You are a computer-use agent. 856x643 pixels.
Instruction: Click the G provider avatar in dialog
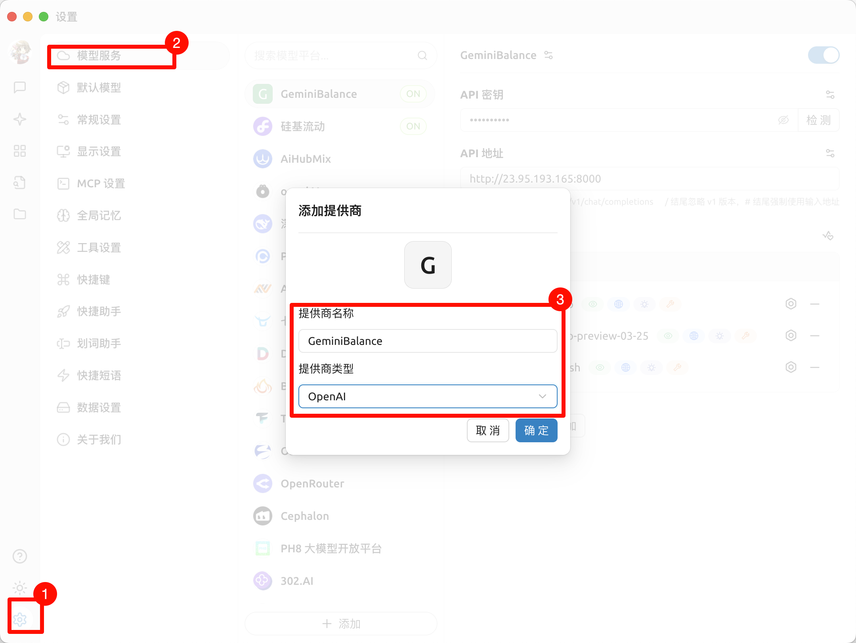(x=428, y=265)
